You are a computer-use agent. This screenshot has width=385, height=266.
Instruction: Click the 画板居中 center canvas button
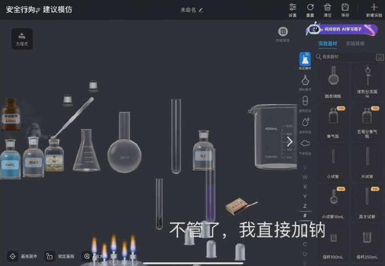click(x=23, y=257)
